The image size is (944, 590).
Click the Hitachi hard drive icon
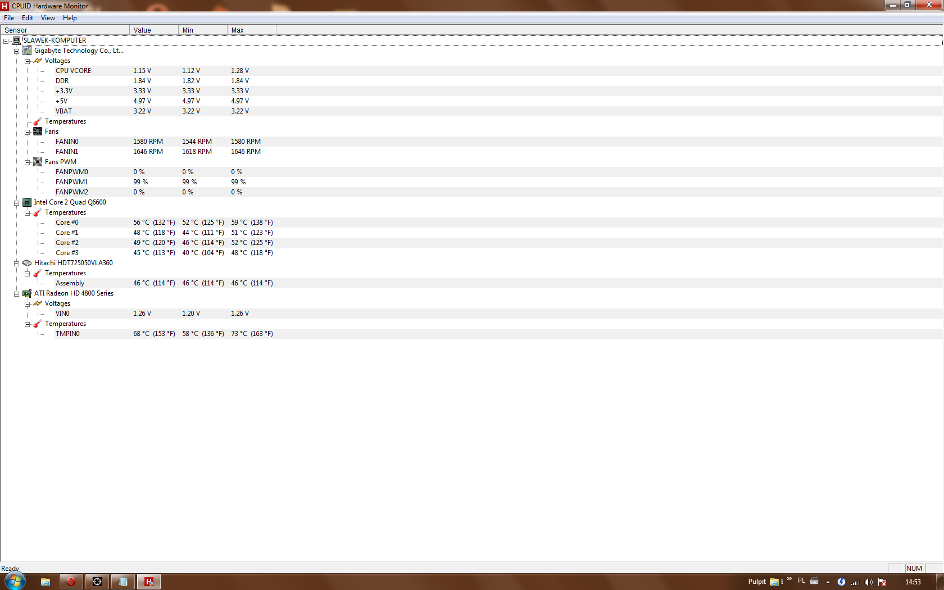coord(27,263)
